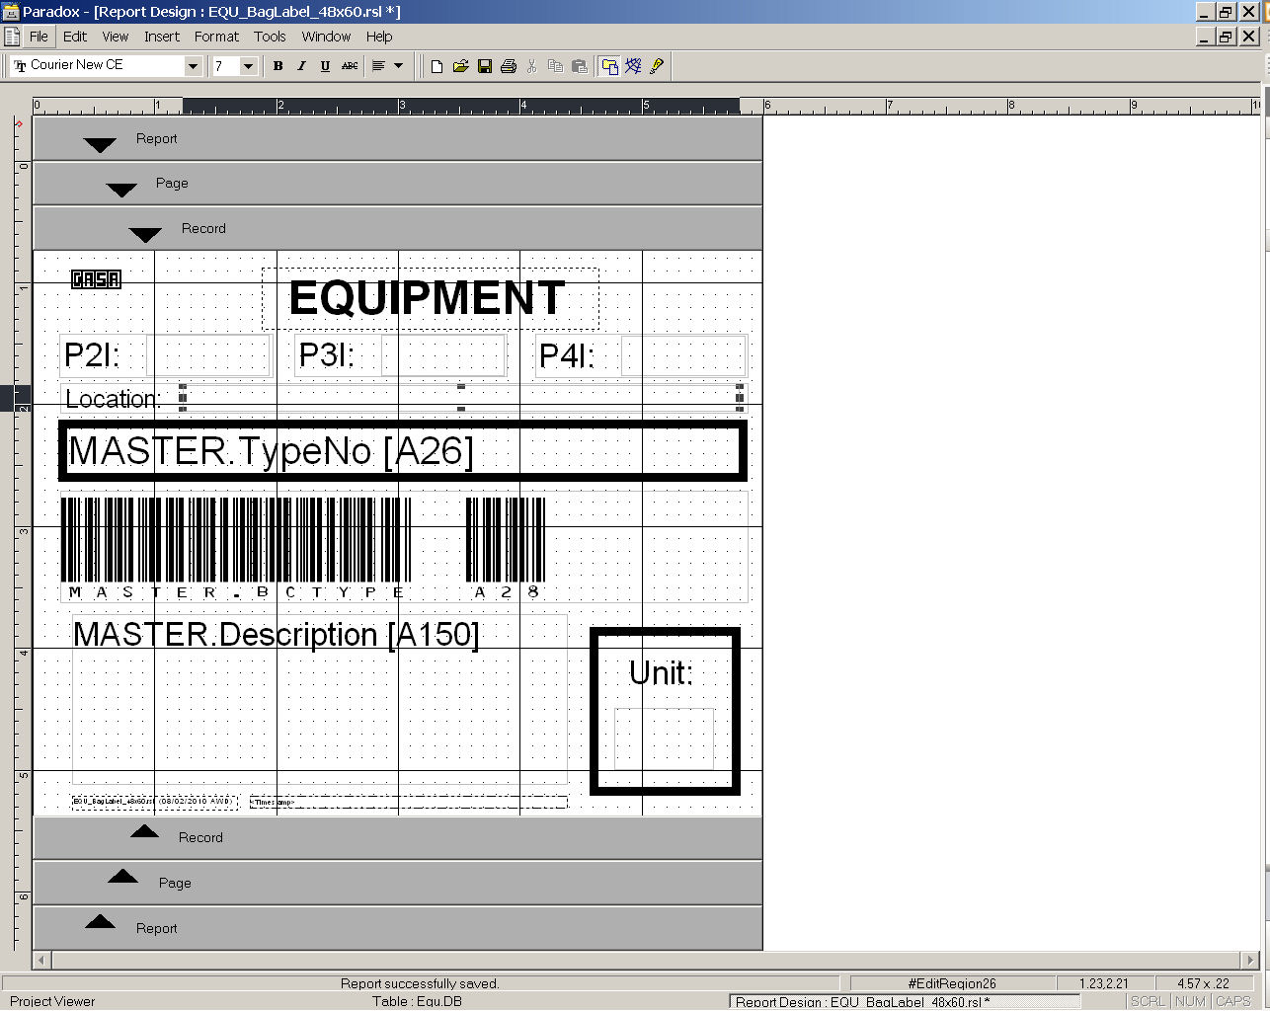Click the text alignment icon
This screenshot has width=1270, height=1011.
coord(378,66)
